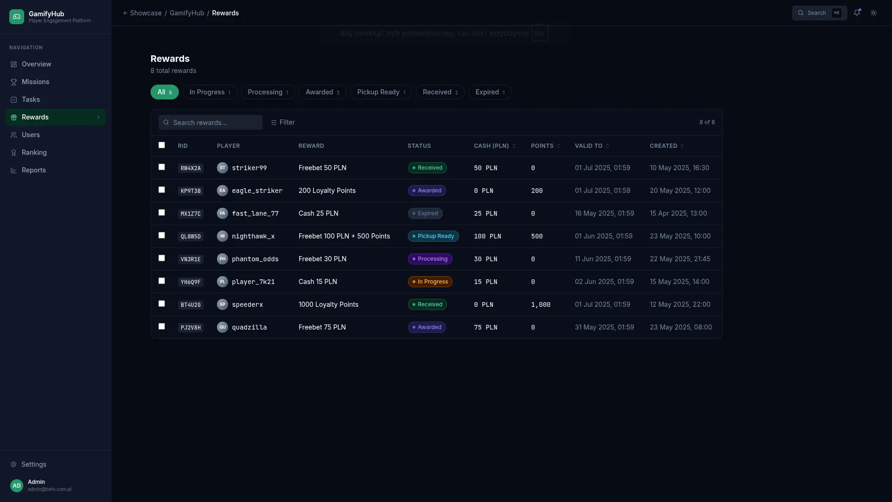The image size is (892, 502).
Task: Click quadzilla's QU avatar
Action: point(223,327)
